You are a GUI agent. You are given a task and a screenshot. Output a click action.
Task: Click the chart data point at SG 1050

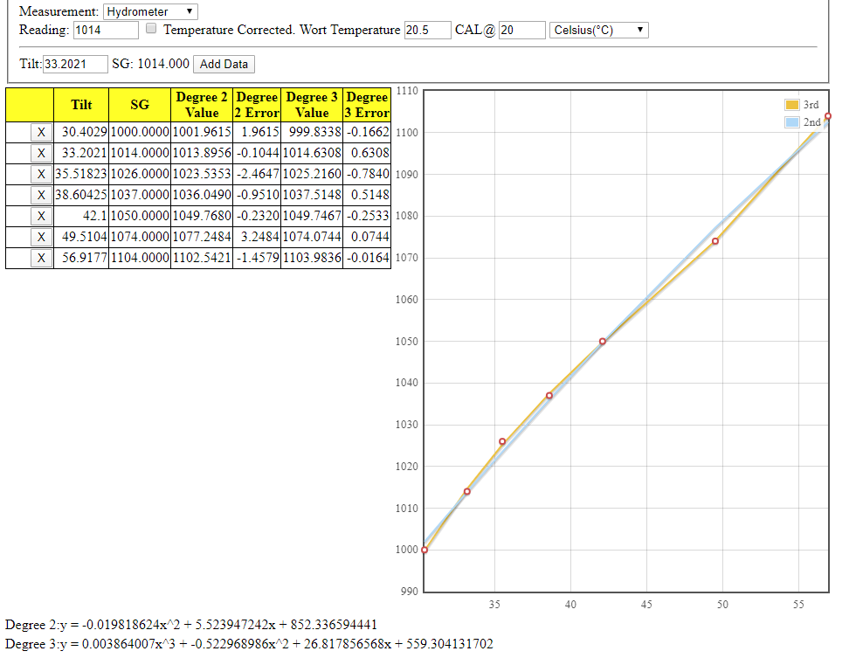603,342
